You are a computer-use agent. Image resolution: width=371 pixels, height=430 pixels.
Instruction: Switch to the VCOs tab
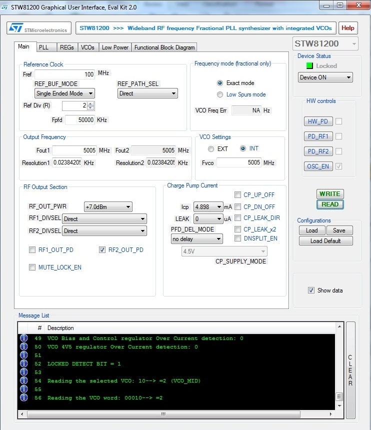[x=87, y=47]
